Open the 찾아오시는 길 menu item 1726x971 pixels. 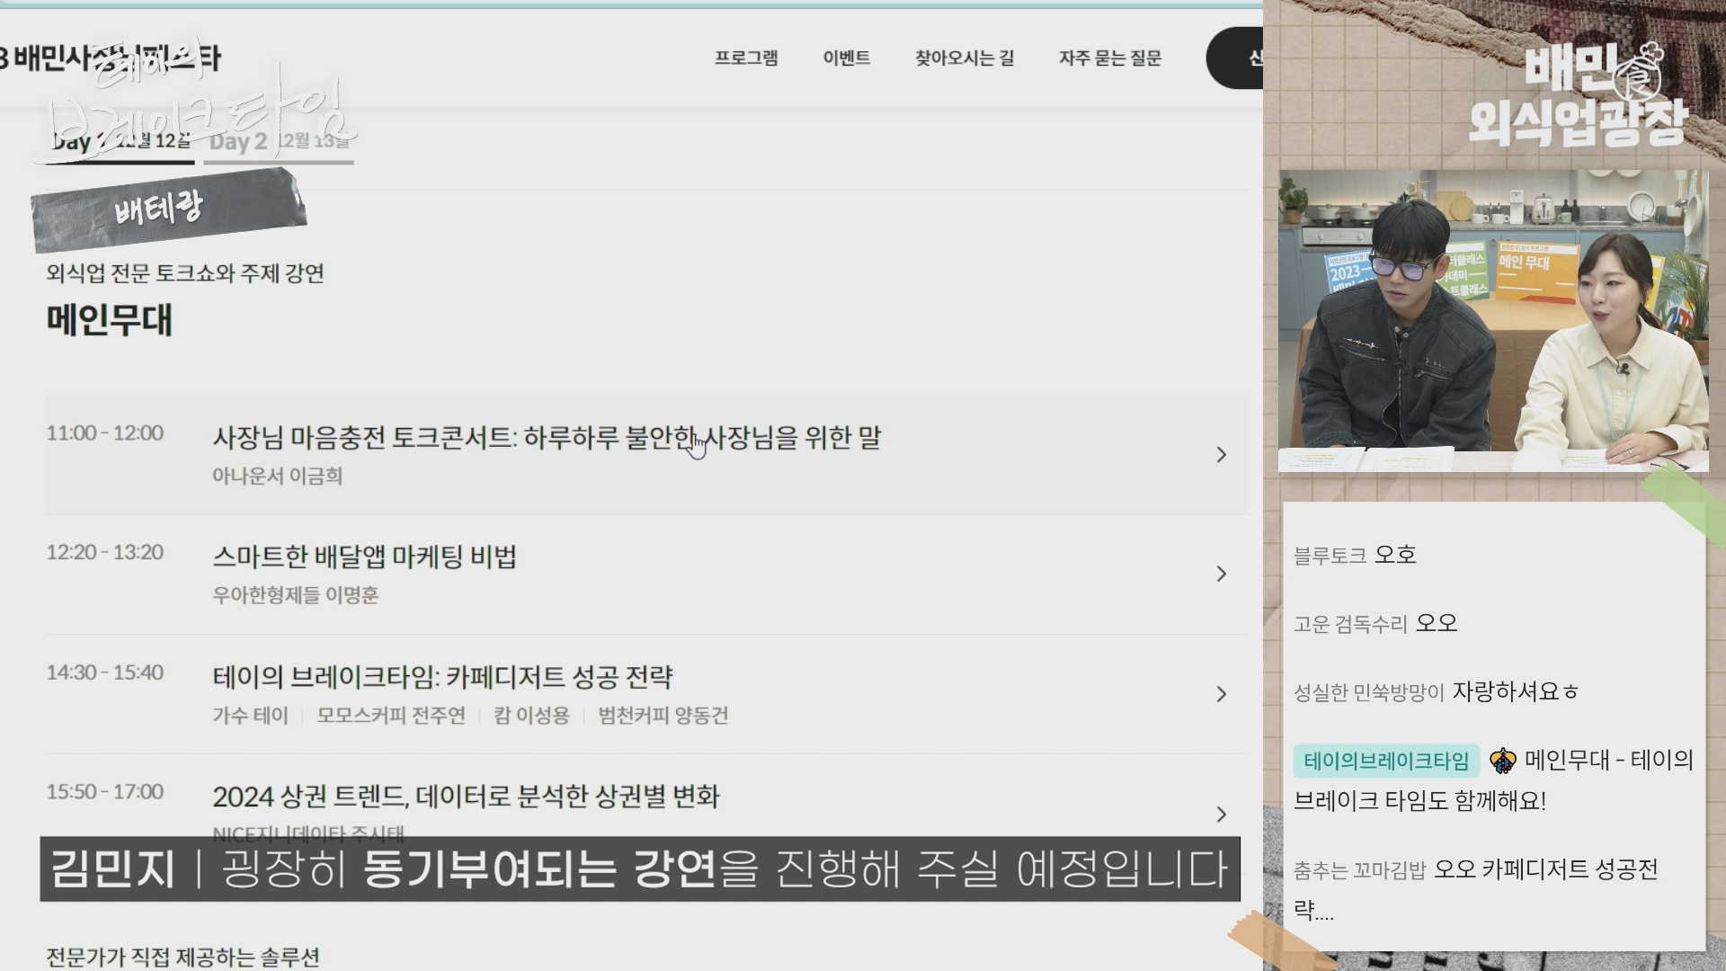965,58
